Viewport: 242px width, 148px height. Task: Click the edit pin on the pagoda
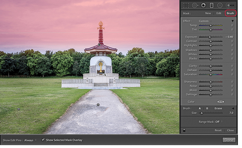(99, 45)
